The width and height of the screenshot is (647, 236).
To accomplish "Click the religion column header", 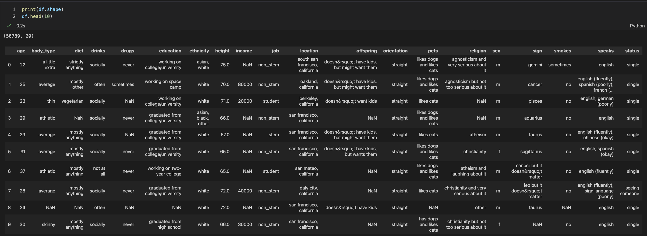I will (478, 51).
